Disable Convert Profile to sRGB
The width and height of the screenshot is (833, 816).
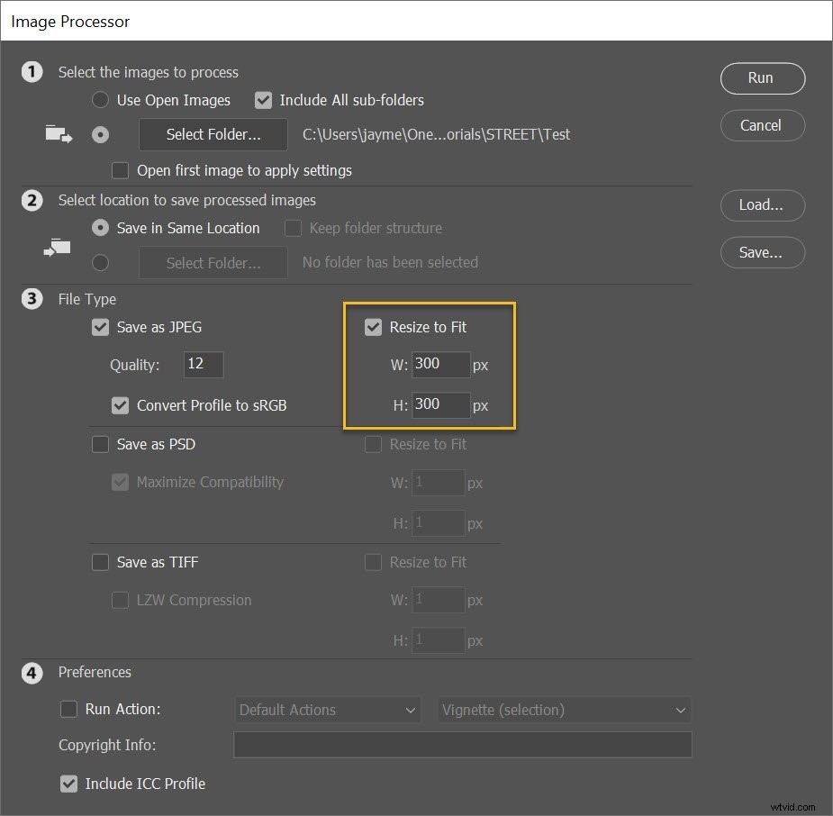(x=120, y=405)
